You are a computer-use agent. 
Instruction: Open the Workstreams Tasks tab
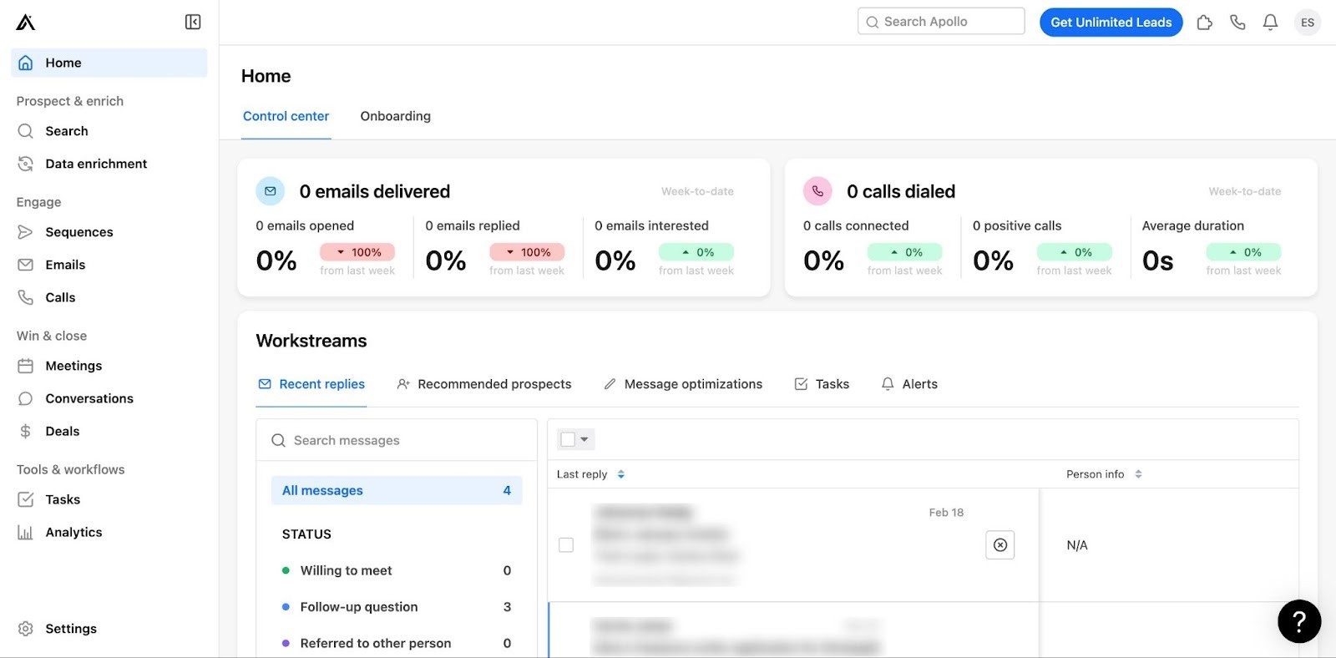click(x=822, y=384)
